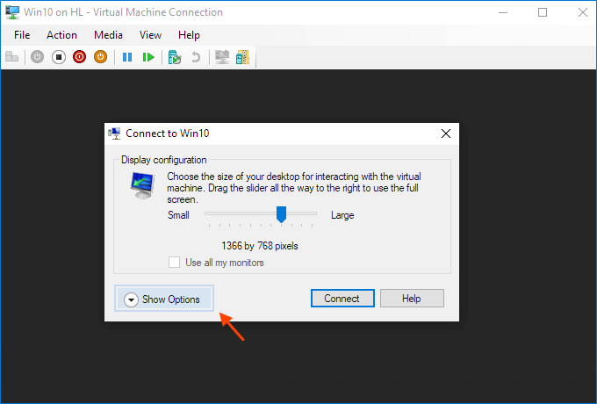Click the Help button in the dialog
Screen dimensions: 597x404
point(412,298)
